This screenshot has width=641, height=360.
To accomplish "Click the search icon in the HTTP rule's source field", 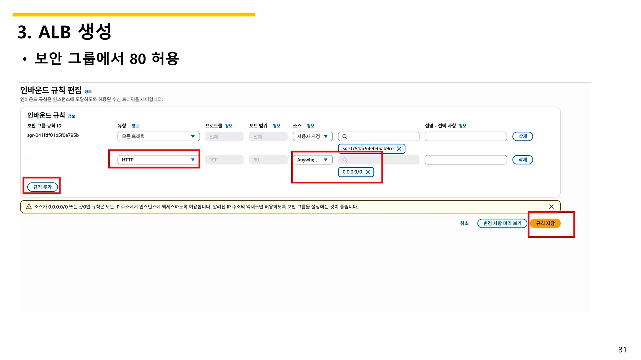I will 345,160.
